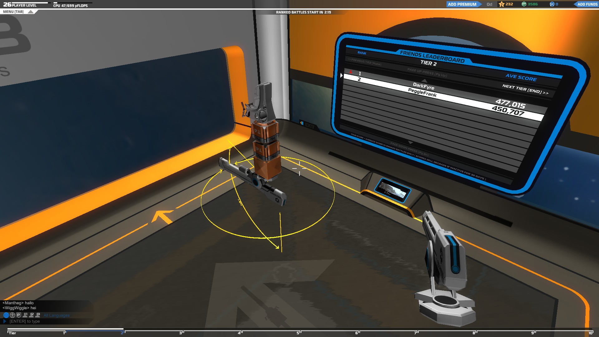The image size is (599, 337).
Task: Click NEXT TIER [END] on leaderboard
Action: [x=525, y=89]
